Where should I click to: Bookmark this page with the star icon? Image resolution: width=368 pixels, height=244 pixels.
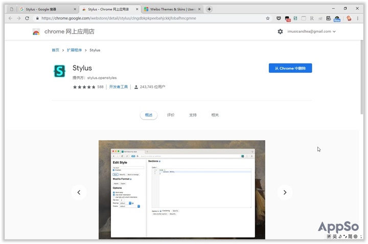(267, 18)
